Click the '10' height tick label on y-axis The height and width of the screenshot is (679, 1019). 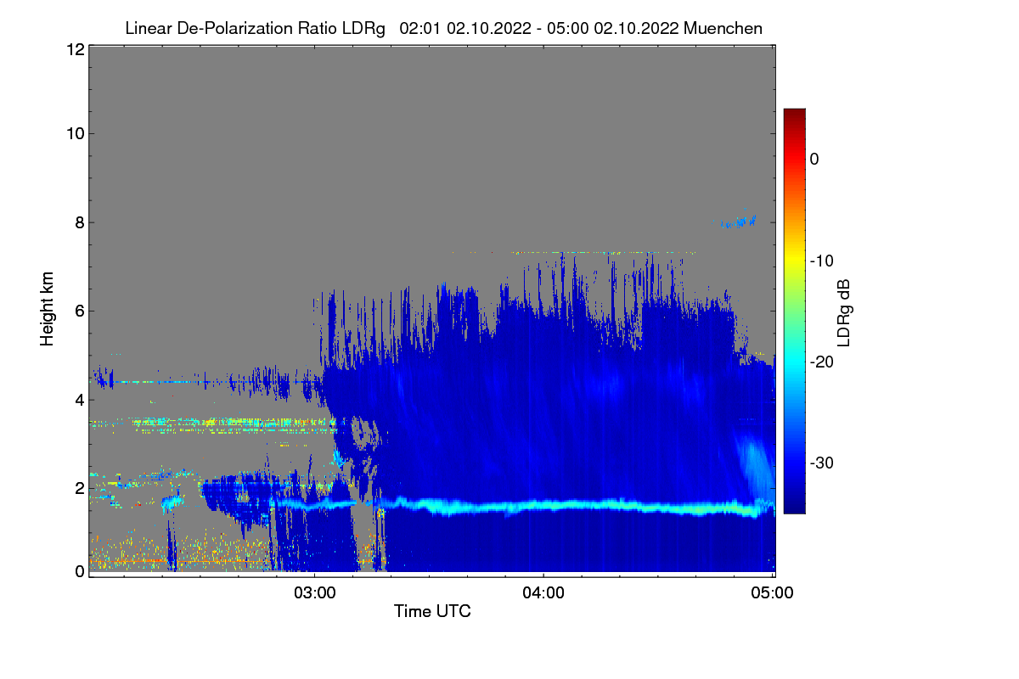[x=75, y=133]
